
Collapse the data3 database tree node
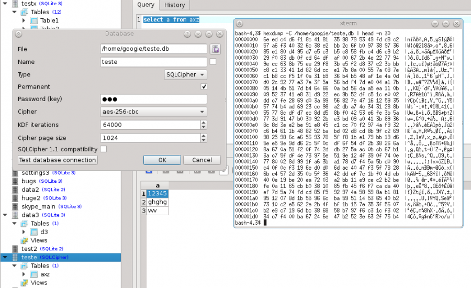coord(5,215)
